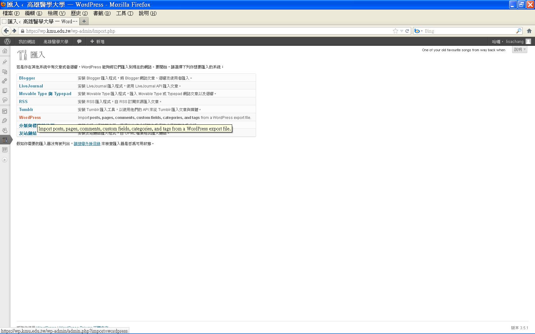535x334 pixels.
Task: Expand the 說明 help dropdown
Action: click(520, 50)
